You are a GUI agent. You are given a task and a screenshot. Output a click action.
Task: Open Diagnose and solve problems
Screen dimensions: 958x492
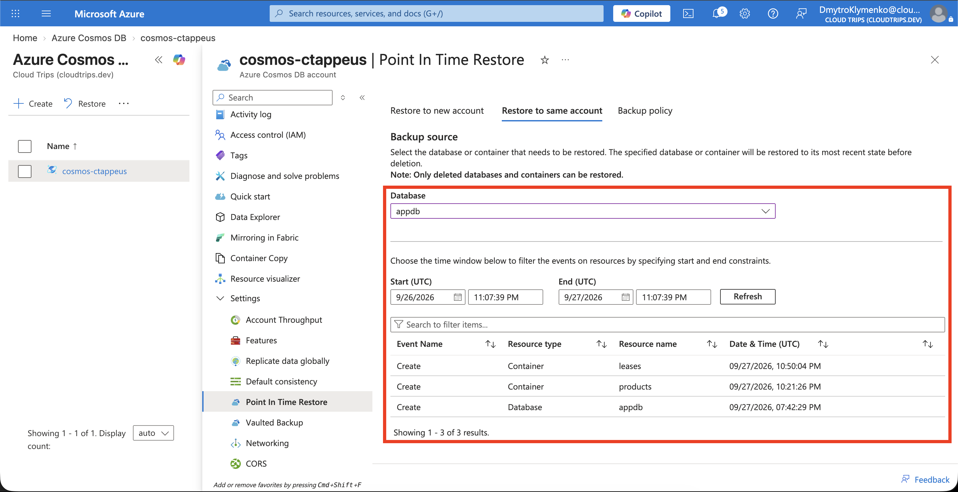point(284,176)
